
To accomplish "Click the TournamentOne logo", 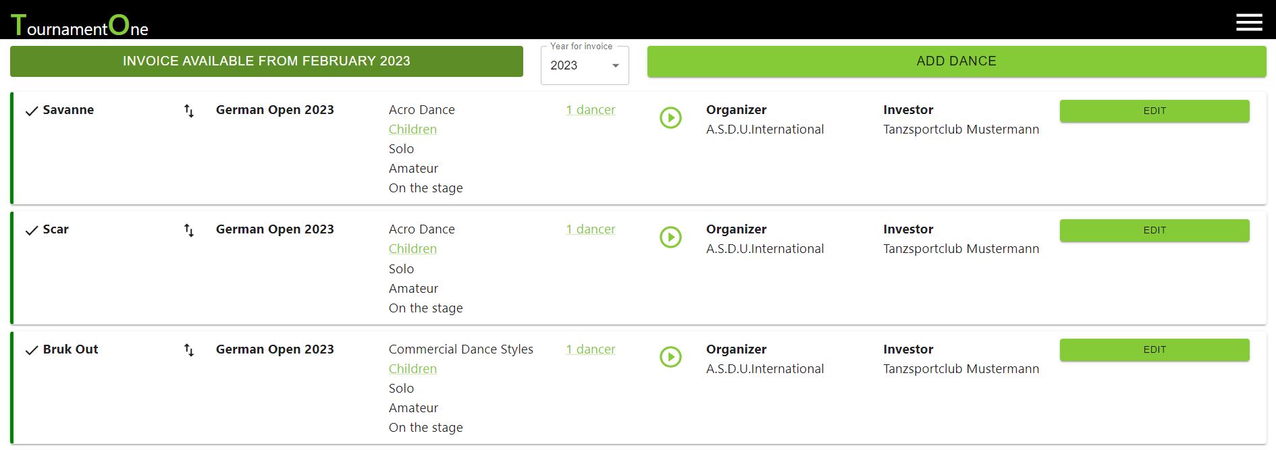I will (x=80, y=22).
